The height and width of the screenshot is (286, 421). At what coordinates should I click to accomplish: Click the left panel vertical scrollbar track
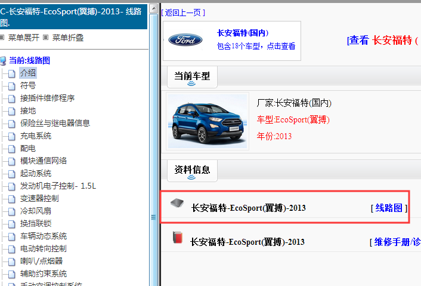(154, 150)
